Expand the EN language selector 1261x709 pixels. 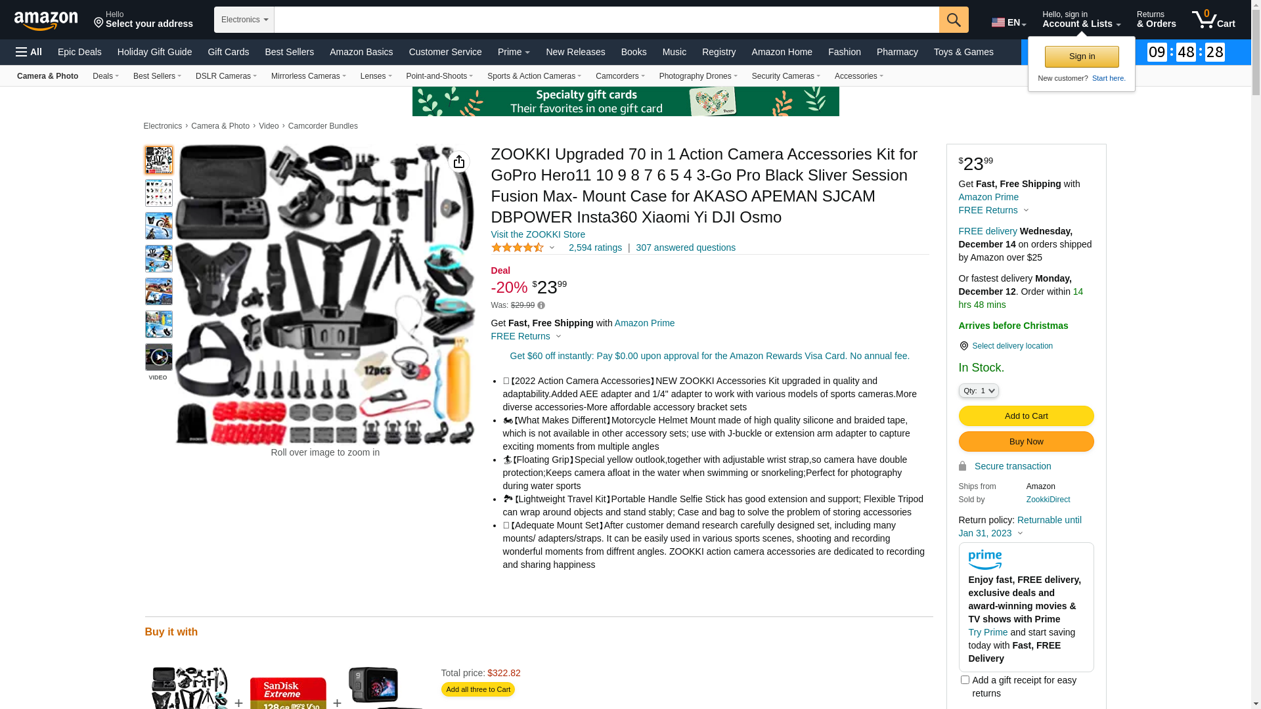click(x=1009, y=22)
